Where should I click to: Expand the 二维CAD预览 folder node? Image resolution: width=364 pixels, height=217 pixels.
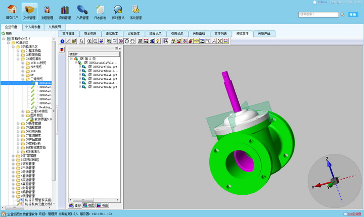pos(23,111)
